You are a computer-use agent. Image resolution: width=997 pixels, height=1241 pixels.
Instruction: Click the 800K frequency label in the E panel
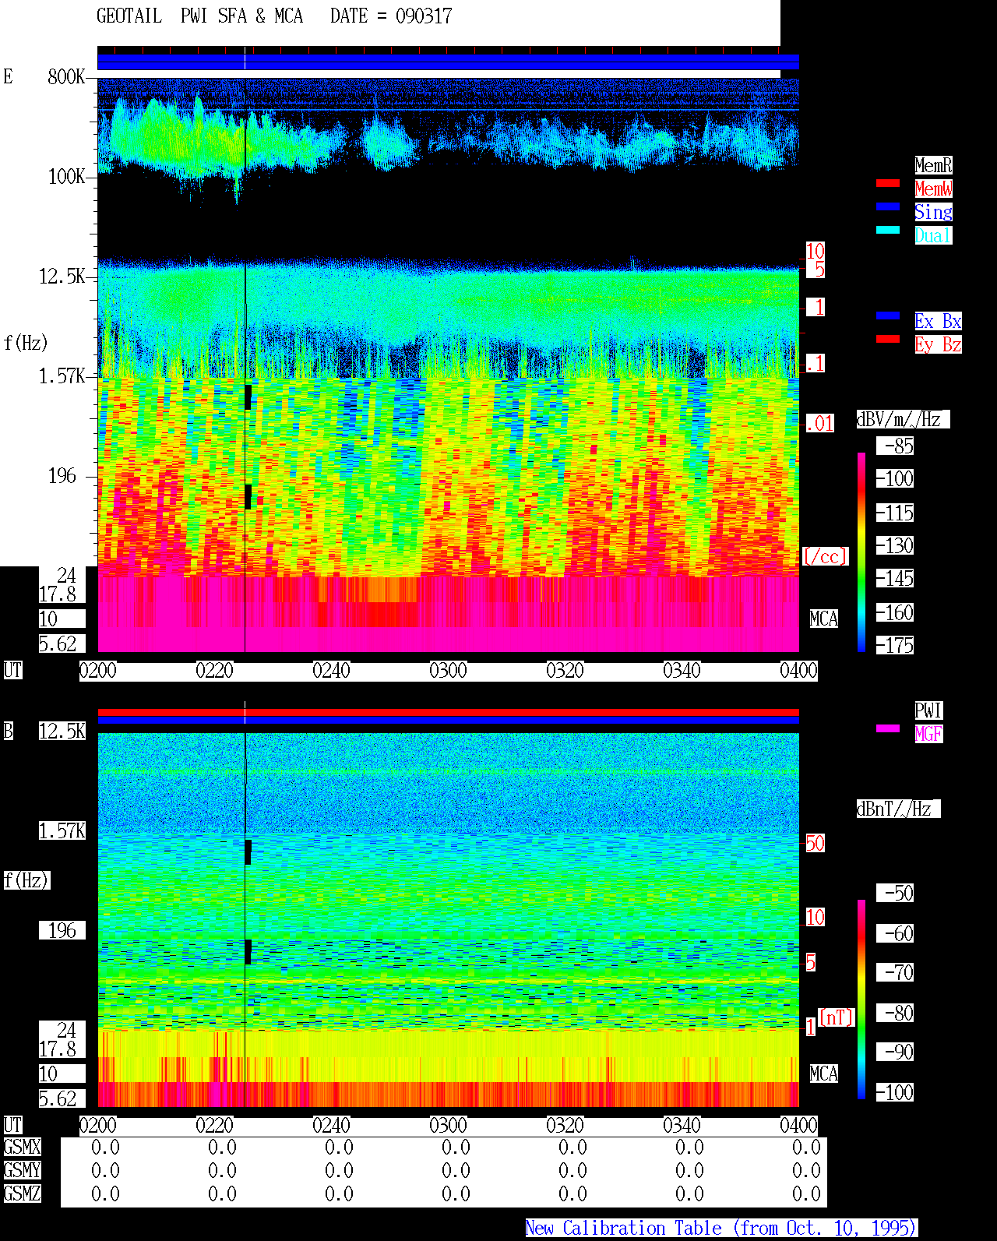point(66,76)
